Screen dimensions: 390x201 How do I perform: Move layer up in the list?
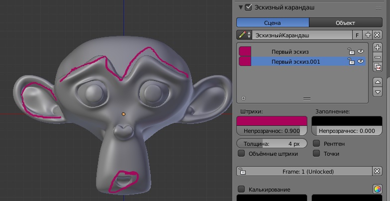[378, 82]
